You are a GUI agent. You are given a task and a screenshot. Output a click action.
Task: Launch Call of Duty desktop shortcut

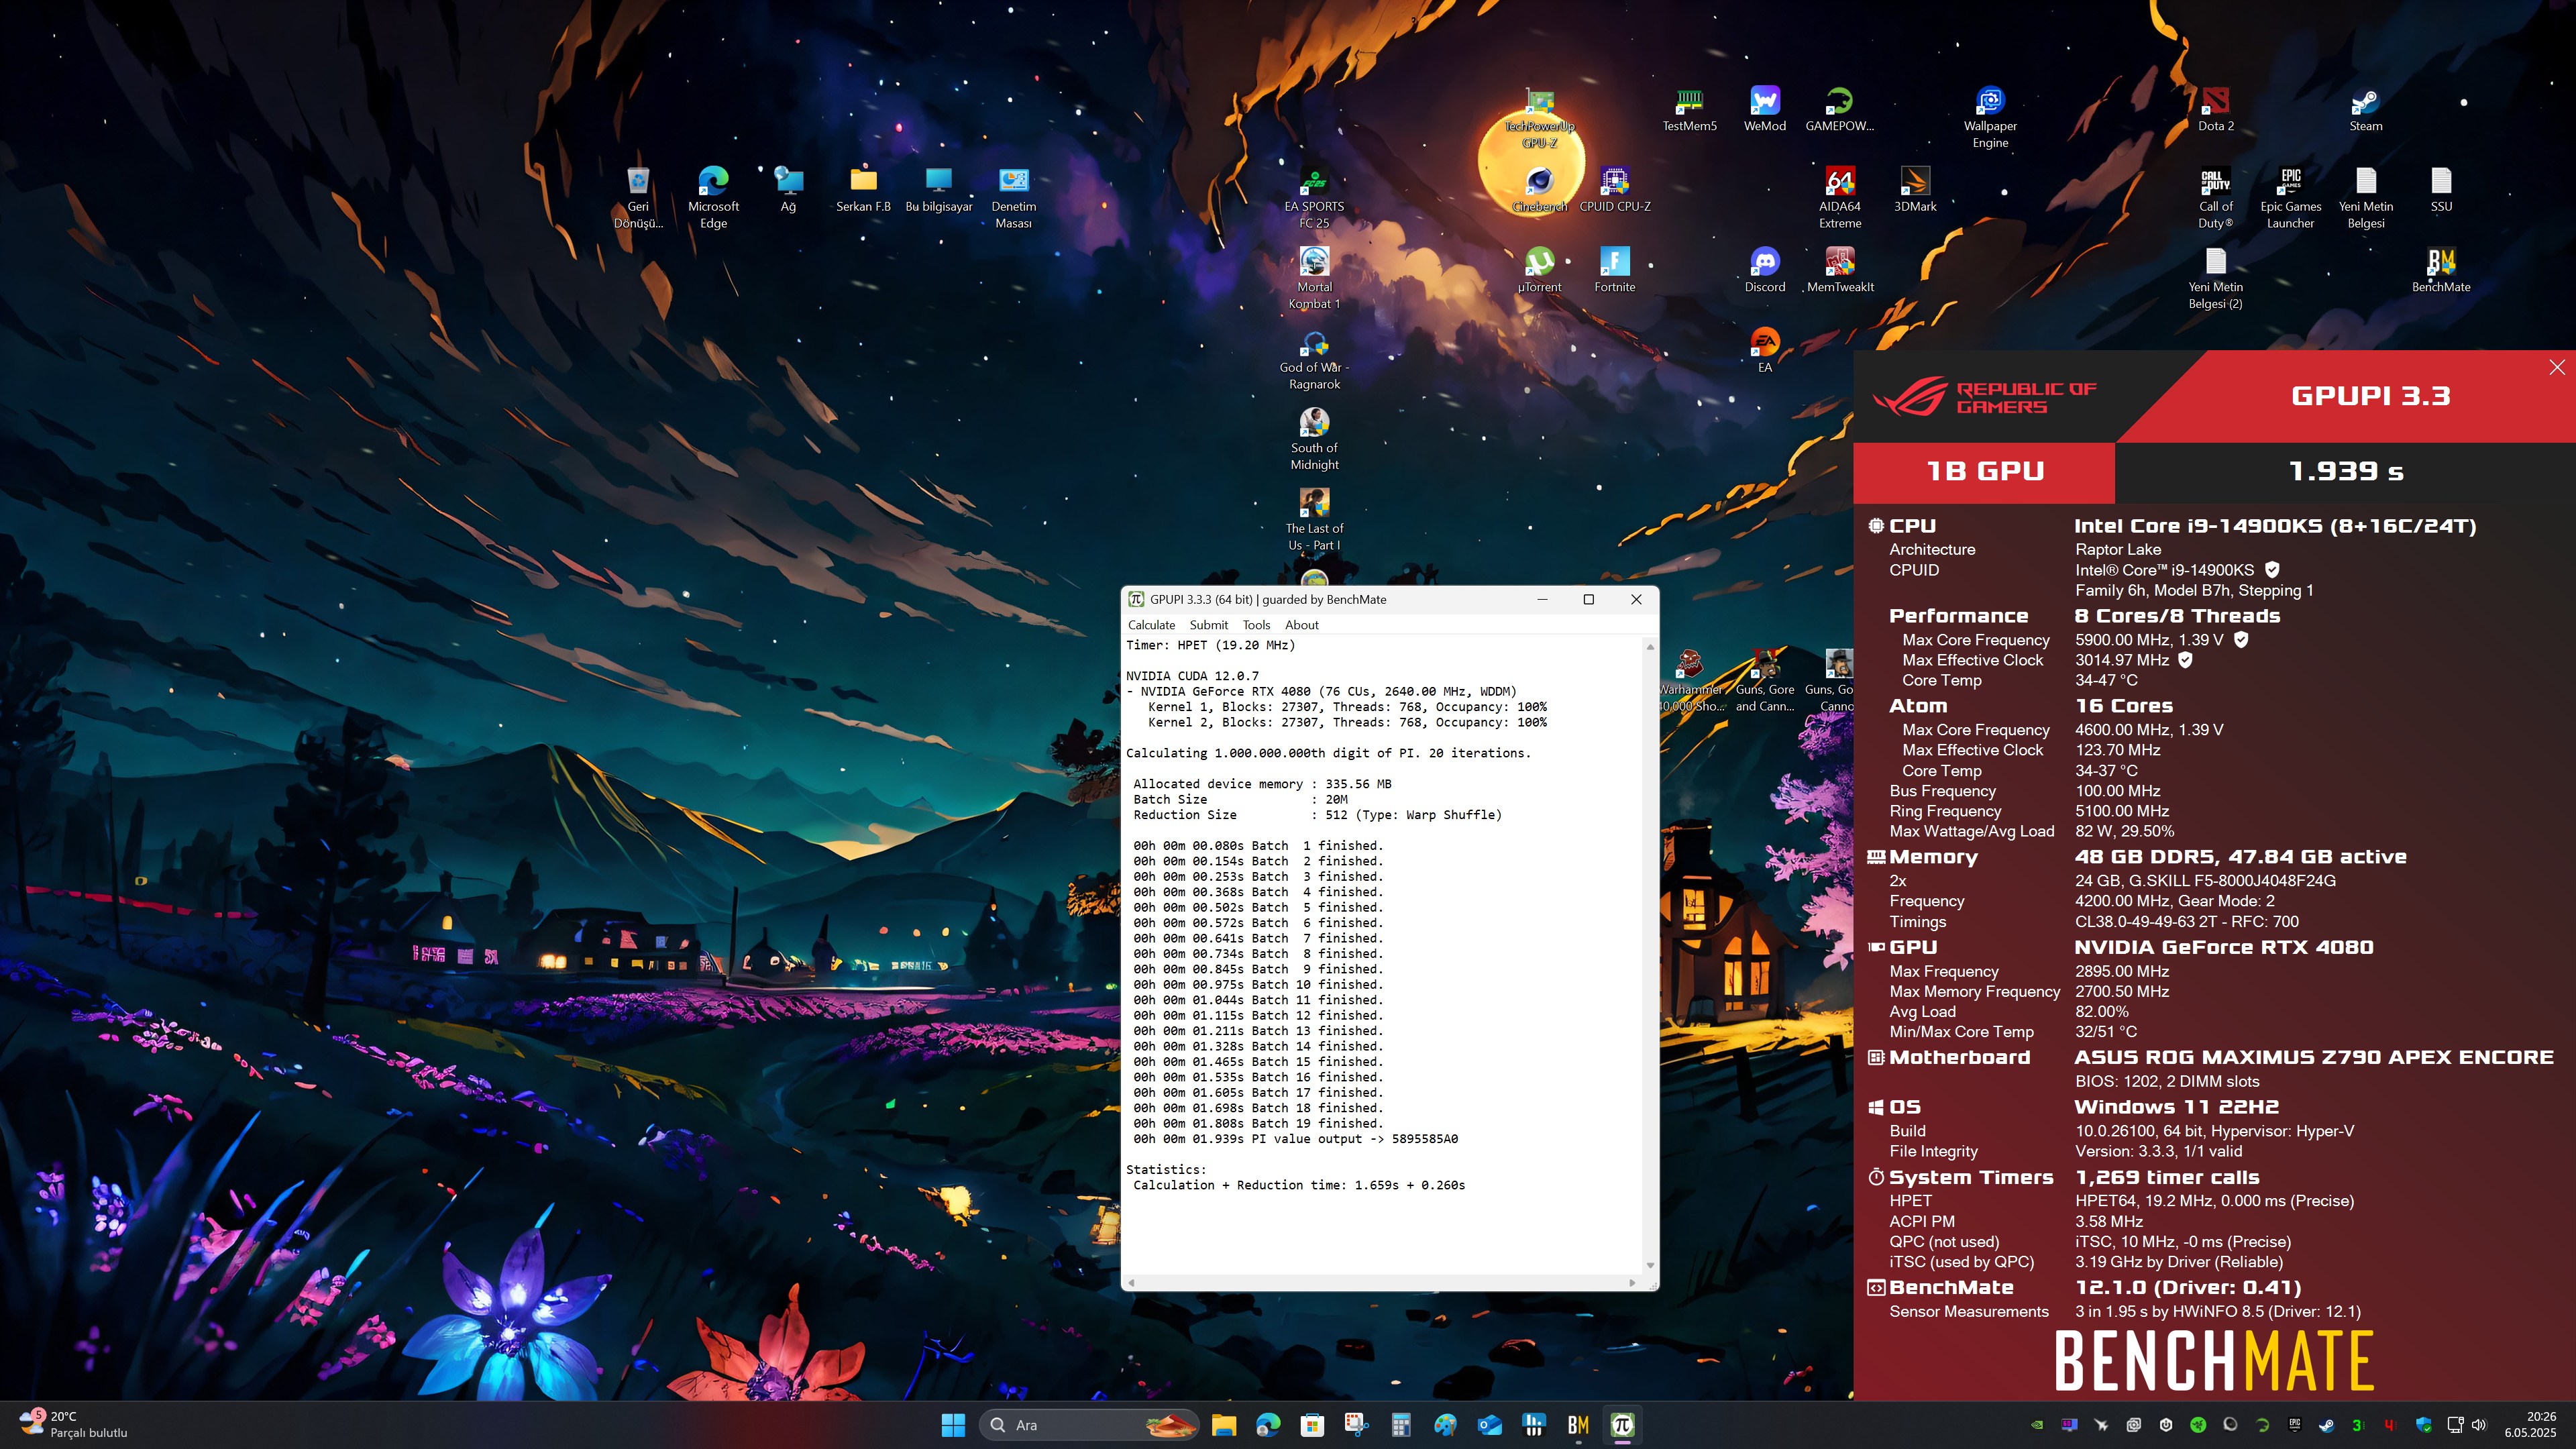(x=2215, y=197)
